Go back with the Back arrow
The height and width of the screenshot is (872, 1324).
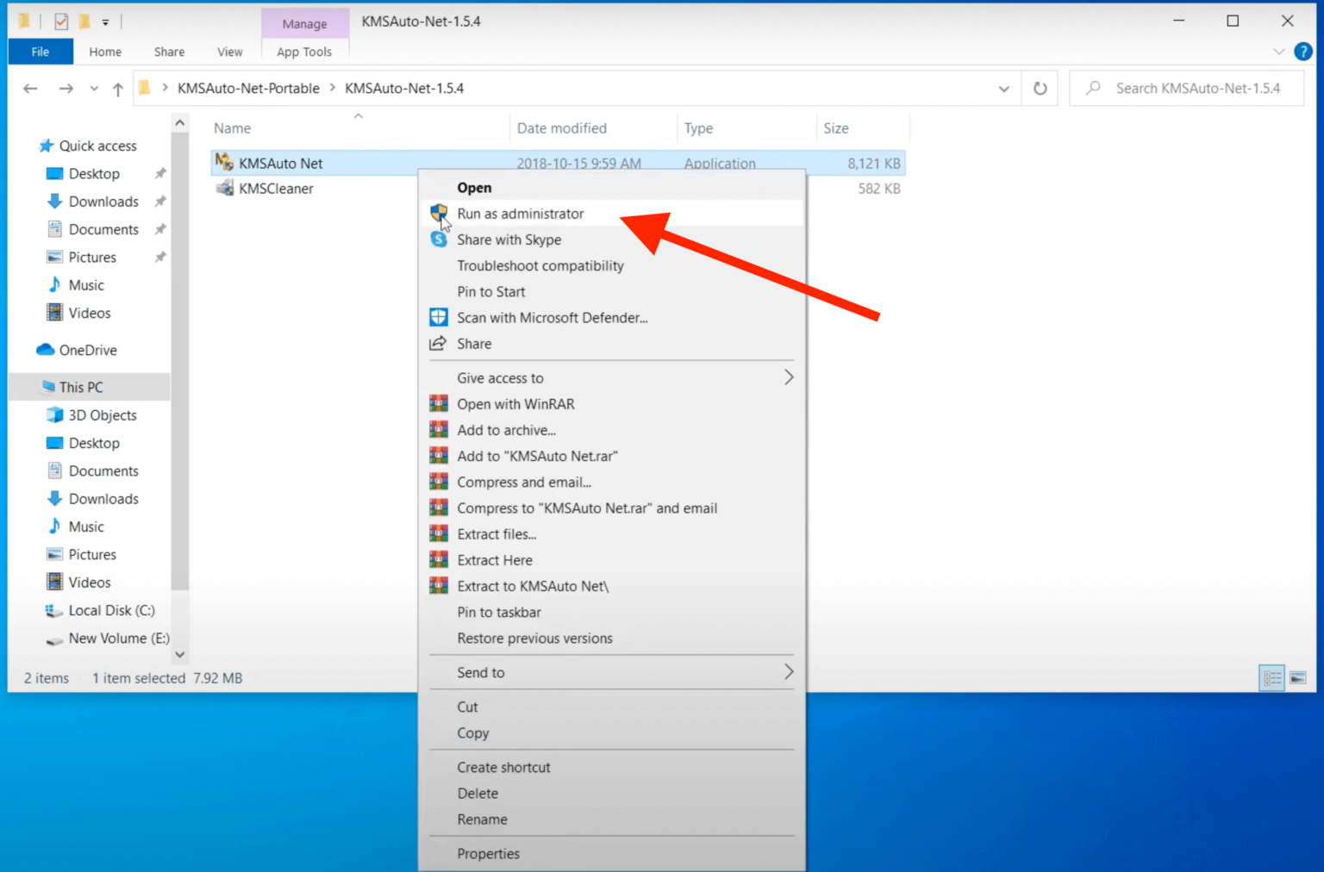[30, 88]
